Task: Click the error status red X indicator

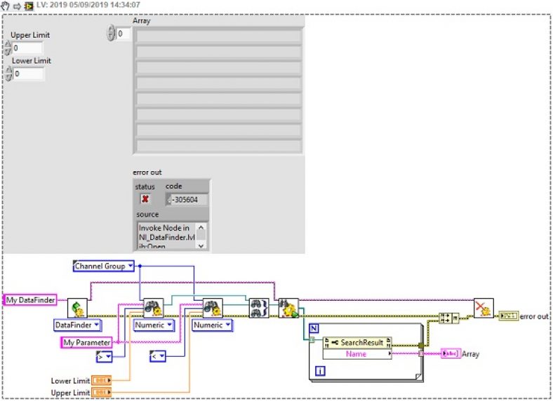Action: click(x=145, y=199)
